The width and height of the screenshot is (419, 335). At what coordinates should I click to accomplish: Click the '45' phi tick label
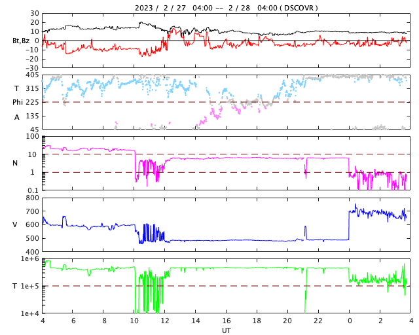[x=35, y=130]
